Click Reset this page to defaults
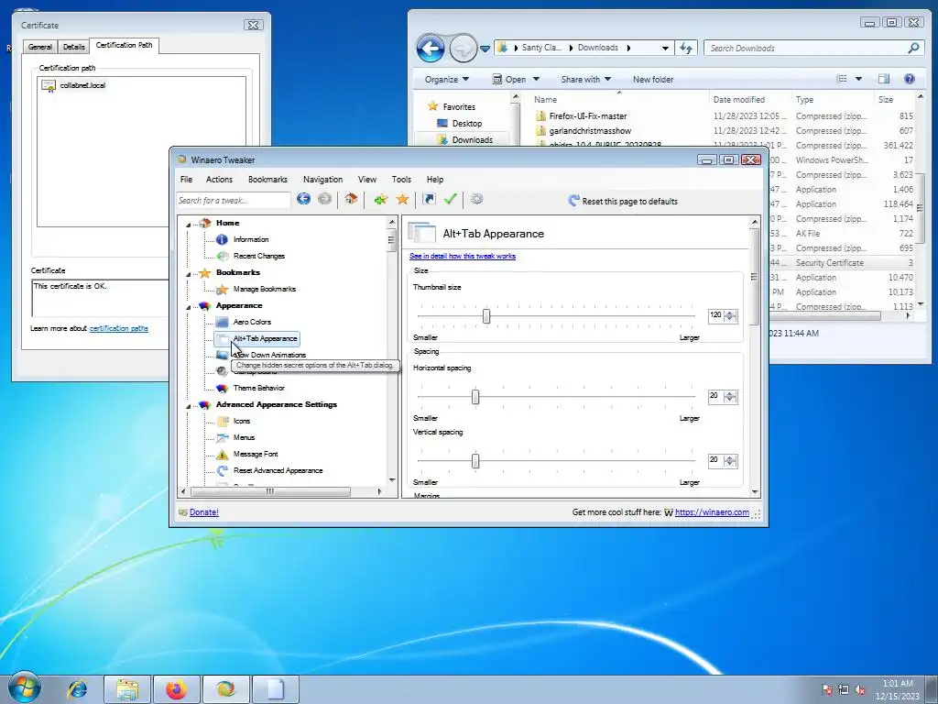 623,201
